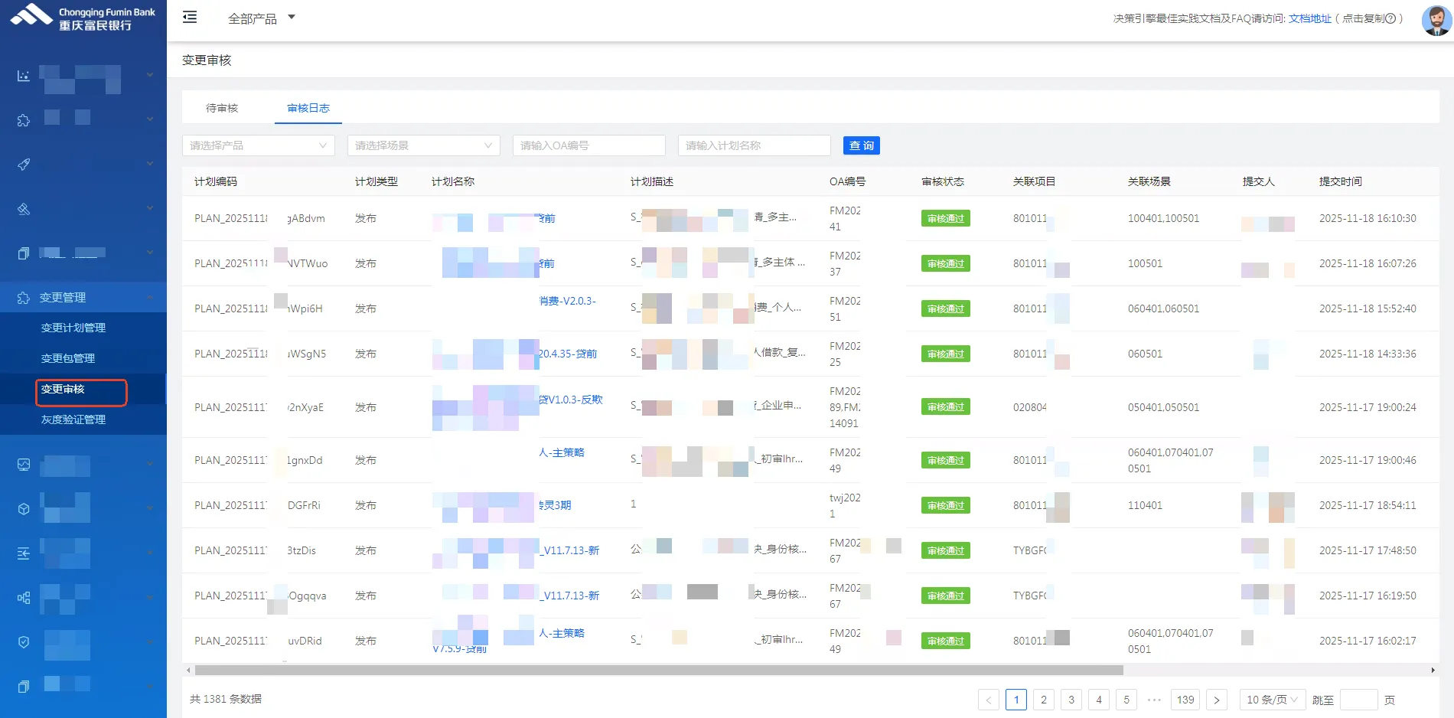Open 变更计划管理 in the sidebar
1454x718 pixels.
[x=73, y=328]
